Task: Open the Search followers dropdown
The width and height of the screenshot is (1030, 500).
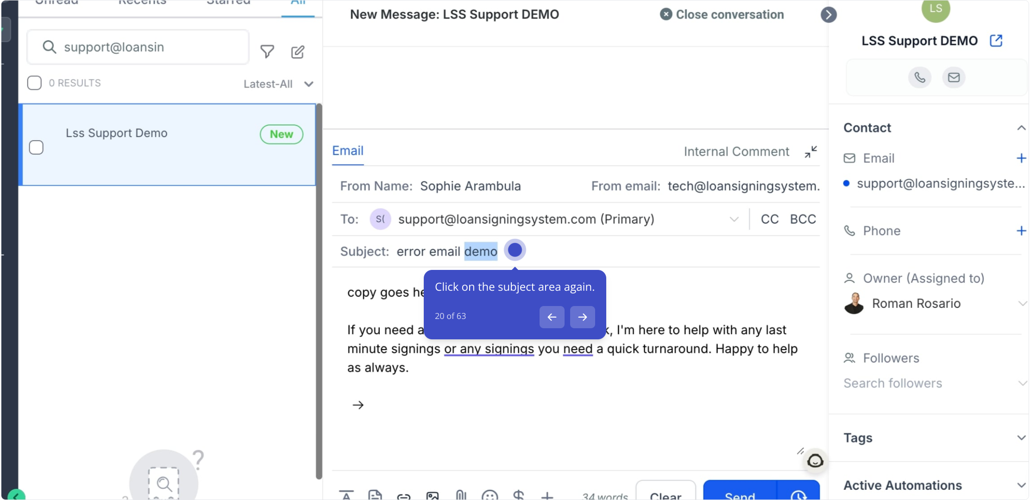Action: tap(1022, 383)
